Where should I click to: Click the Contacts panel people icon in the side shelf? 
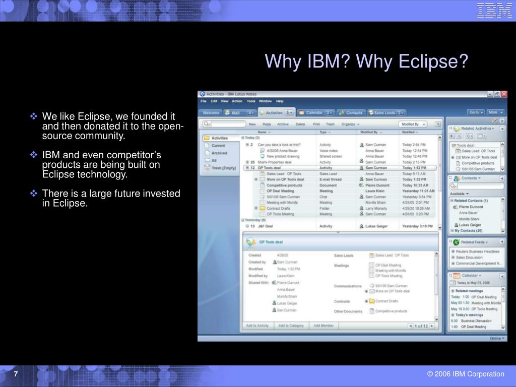pyautogui.click(x=457, y=178)
